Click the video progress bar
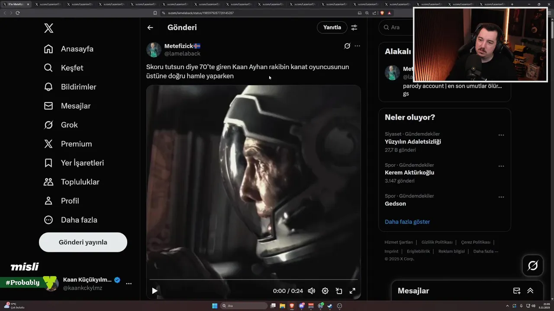This screenshot has height=311, width=554. point(254,280)
